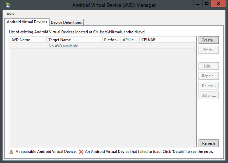
Task: Switch to Device Definitions tab
Action: [66, 22]
